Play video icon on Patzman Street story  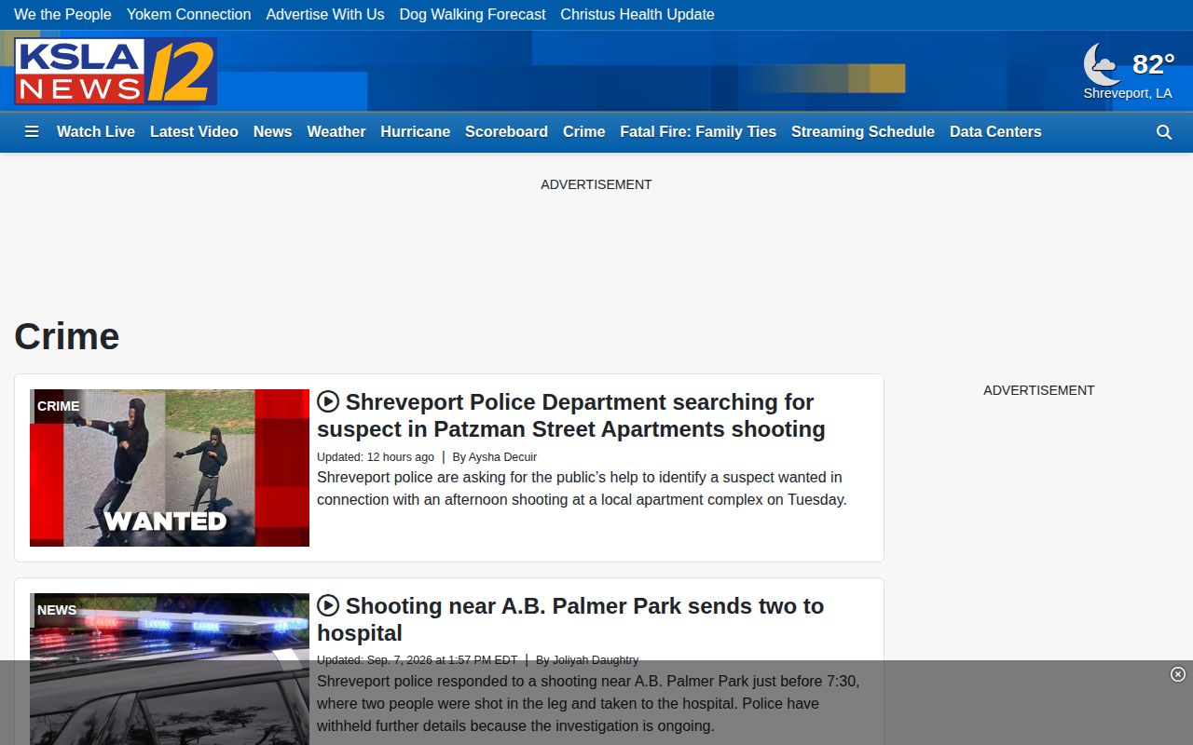pos(328,401)
